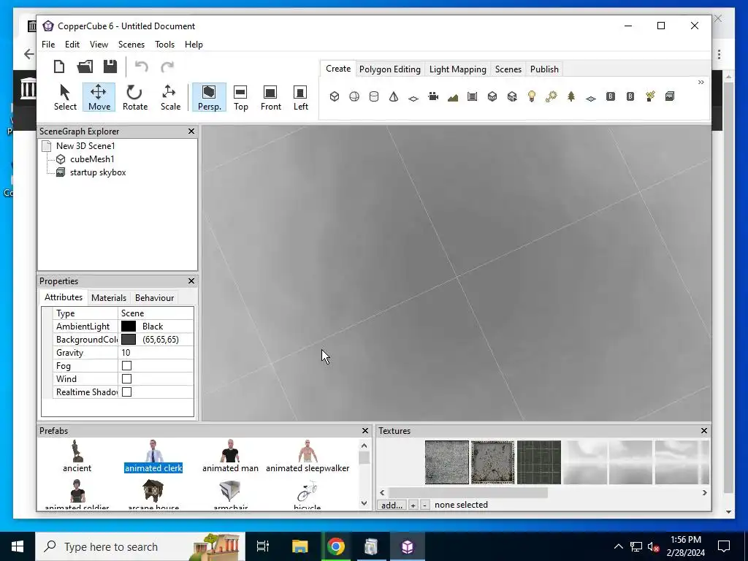Open the Help menu

point(194,45)
